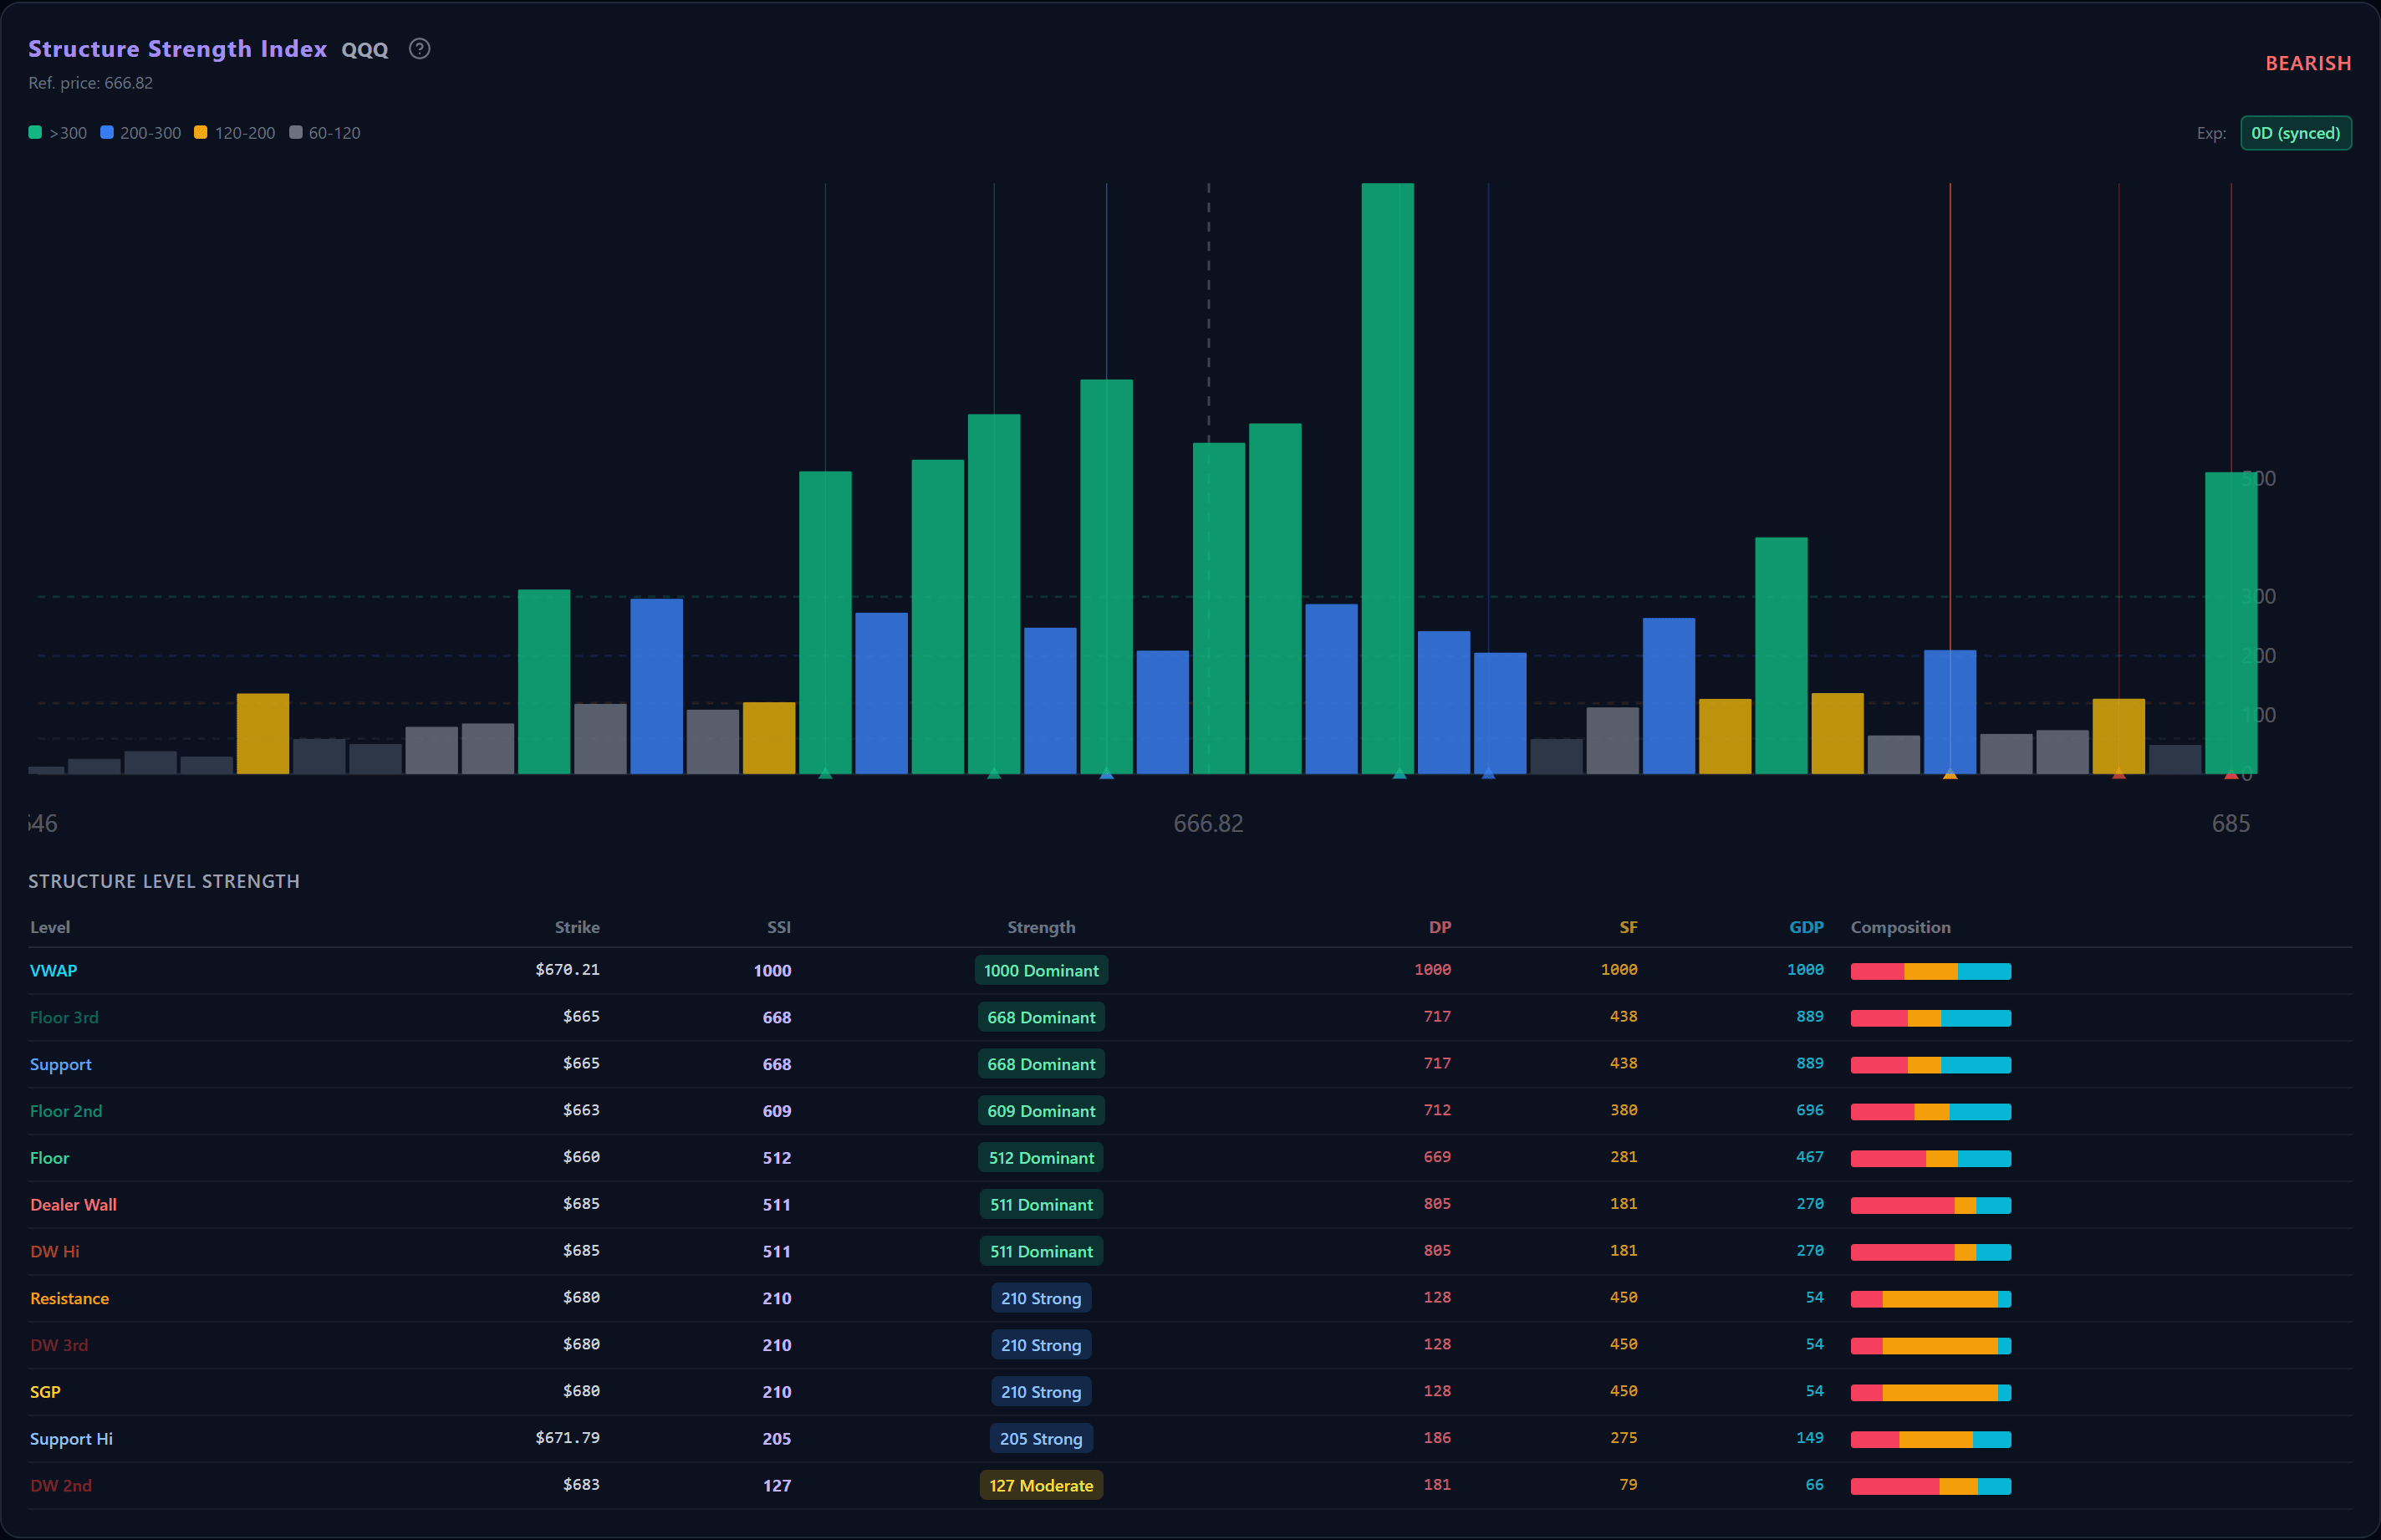
Task: Click the VWAP row composition bar
Action: click(1930, 971)
